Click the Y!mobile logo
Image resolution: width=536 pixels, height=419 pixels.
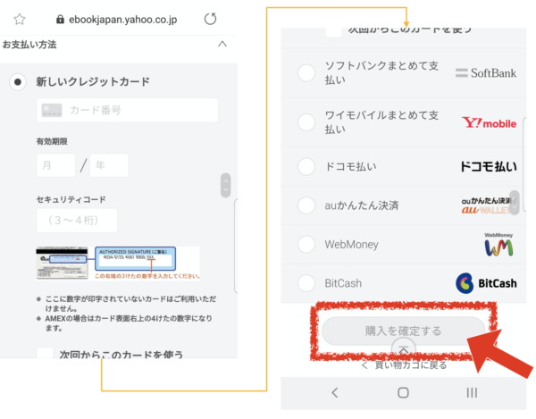[489, 122]
